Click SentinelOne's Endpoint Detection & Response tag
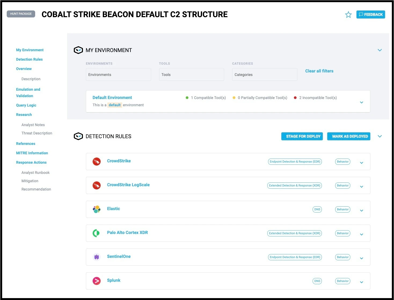 [295, 257]
